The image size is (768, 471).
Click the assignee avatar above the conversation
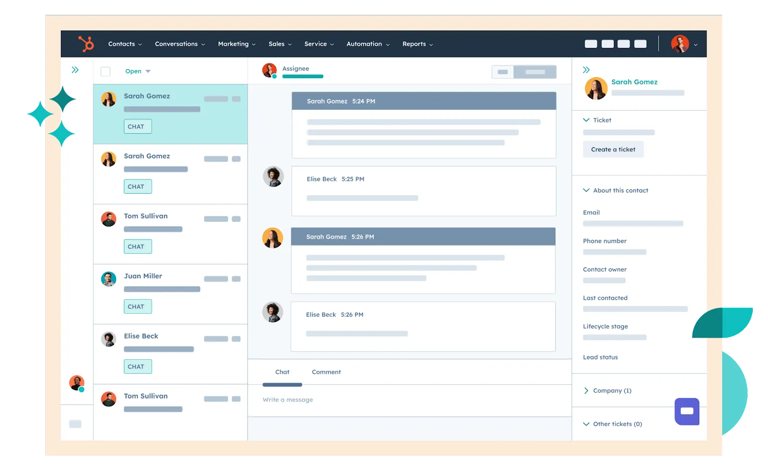click(269, 70)
